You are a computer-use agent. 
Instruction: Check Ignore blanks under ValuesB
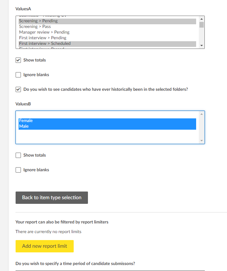pos(18,170)
